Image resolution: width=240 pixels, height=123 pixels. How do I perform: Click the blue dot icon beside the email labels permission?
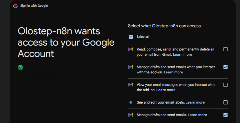[130, 102]
